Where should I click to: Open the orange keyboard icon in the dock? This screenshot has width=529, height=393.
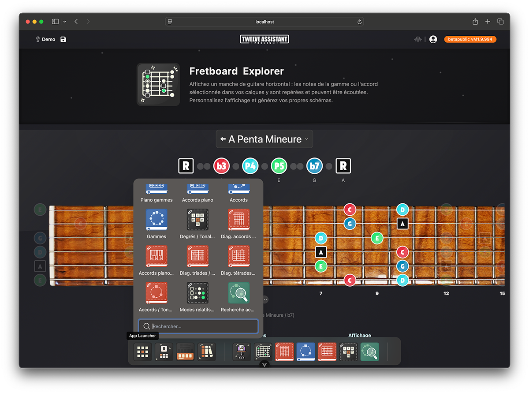pos(185,352)
